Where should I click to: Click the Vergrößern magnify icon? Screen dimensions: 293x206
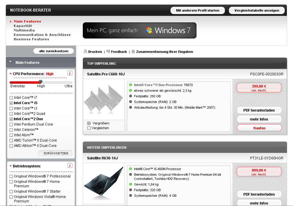(89, 123)
